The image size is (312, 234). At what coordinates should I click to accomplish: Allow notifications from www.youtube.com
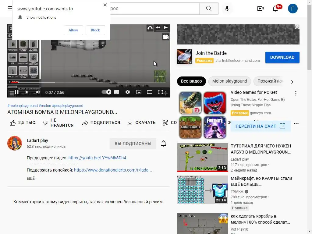(73, 30)
